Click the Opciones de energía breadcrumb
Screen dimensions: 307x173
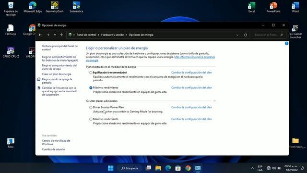click(x=141, y=35)
